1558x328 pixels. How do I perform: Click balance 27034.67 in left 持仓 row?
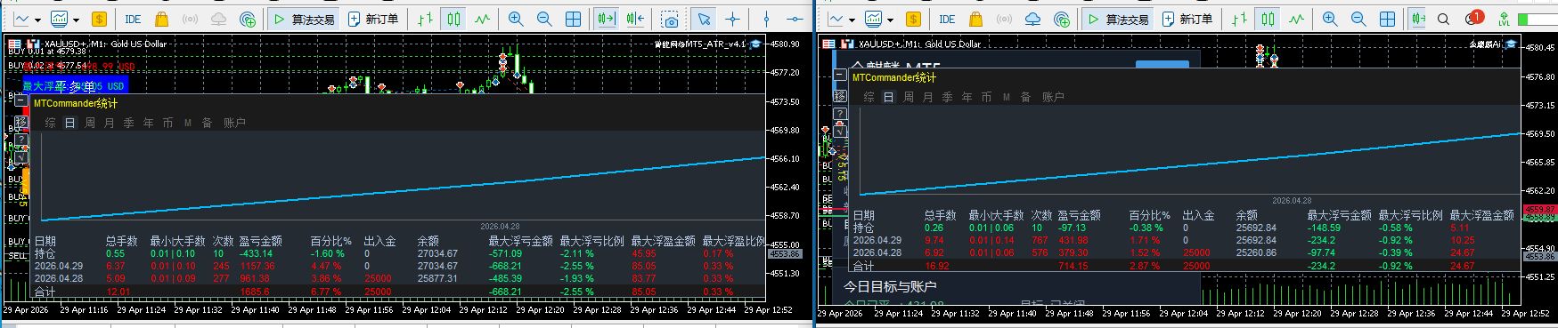click(437, 253)
